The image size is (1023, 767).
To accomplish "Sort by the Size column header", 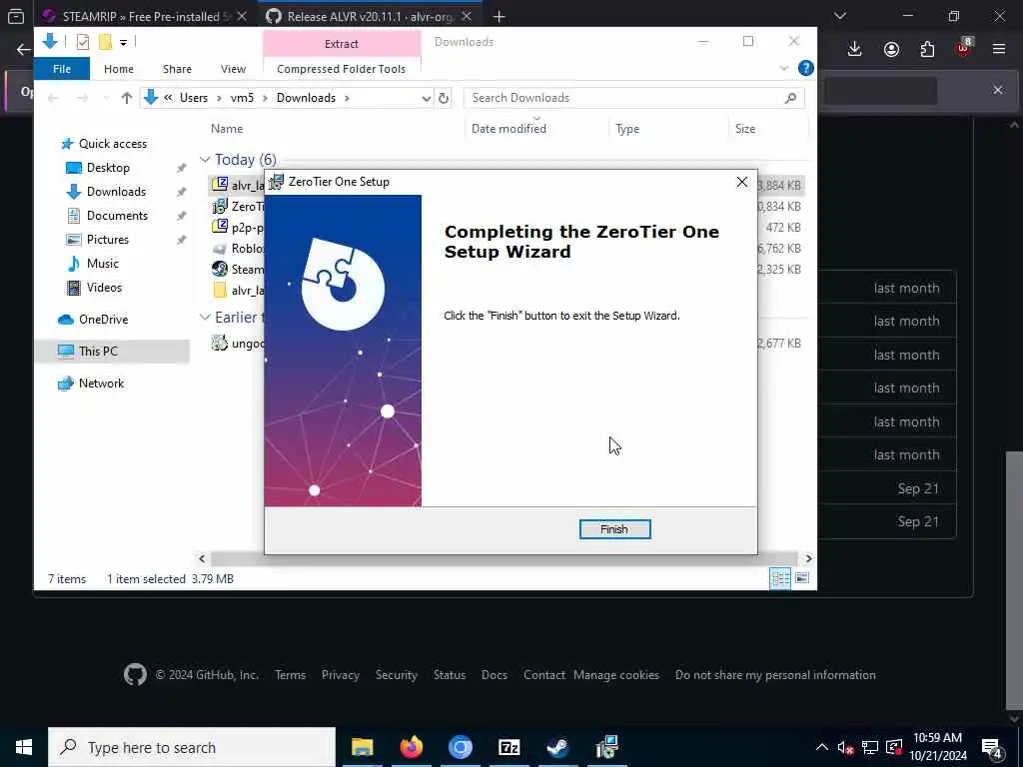I will pyautogui.click(x=745, y=129).
